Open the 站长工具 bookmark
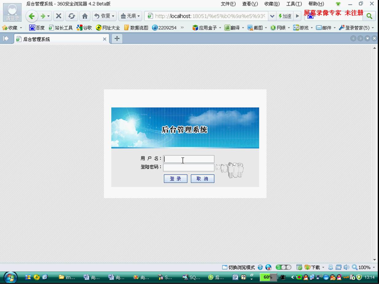Screen dimensions: 379x284 pyautogui.click(x=61, y=28)
